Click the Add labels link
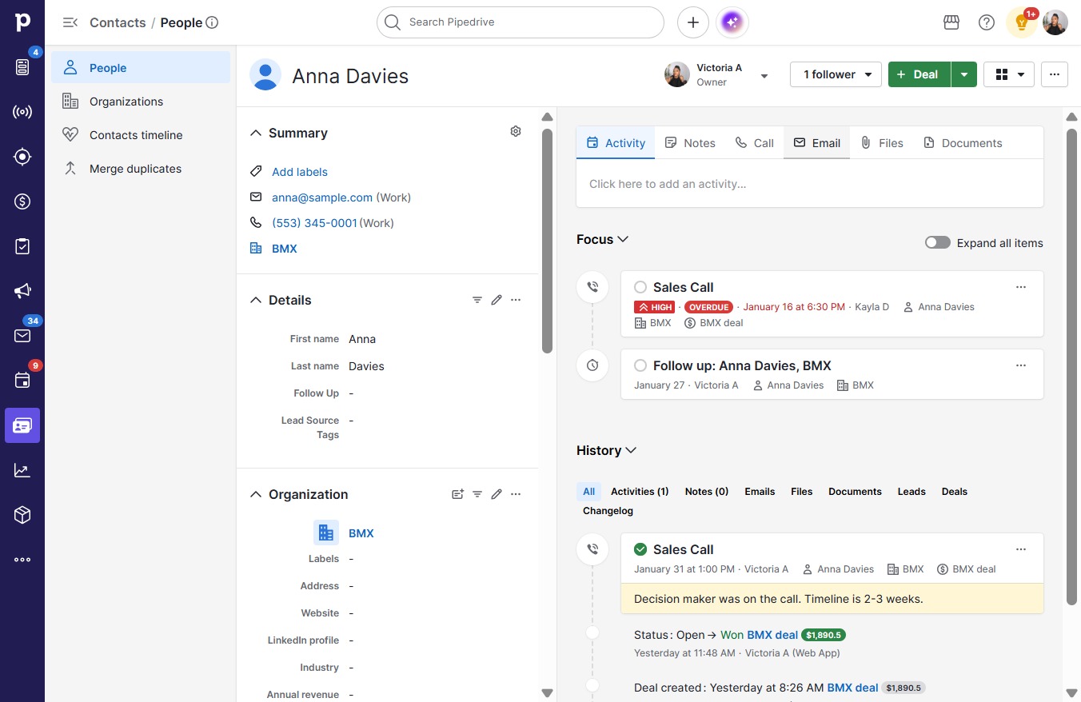 click(300, 172)
